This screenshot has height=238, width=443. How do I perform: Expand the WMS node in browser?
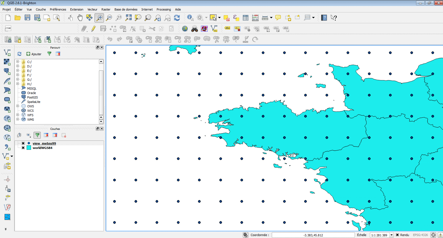pos(18,119)
